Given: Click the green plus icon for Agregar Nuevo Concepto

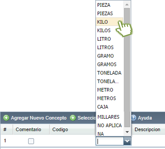Looking at the screenshot, I should [x=6, y=118].
